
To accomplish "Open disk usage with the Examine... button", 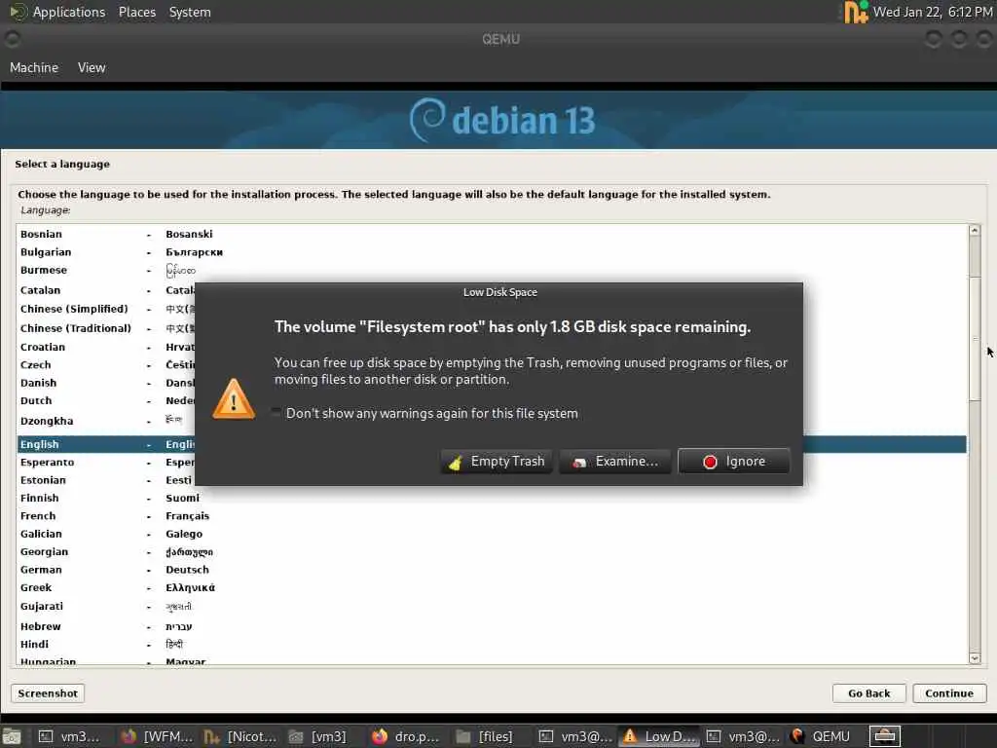I will click(x=615, y=461).
